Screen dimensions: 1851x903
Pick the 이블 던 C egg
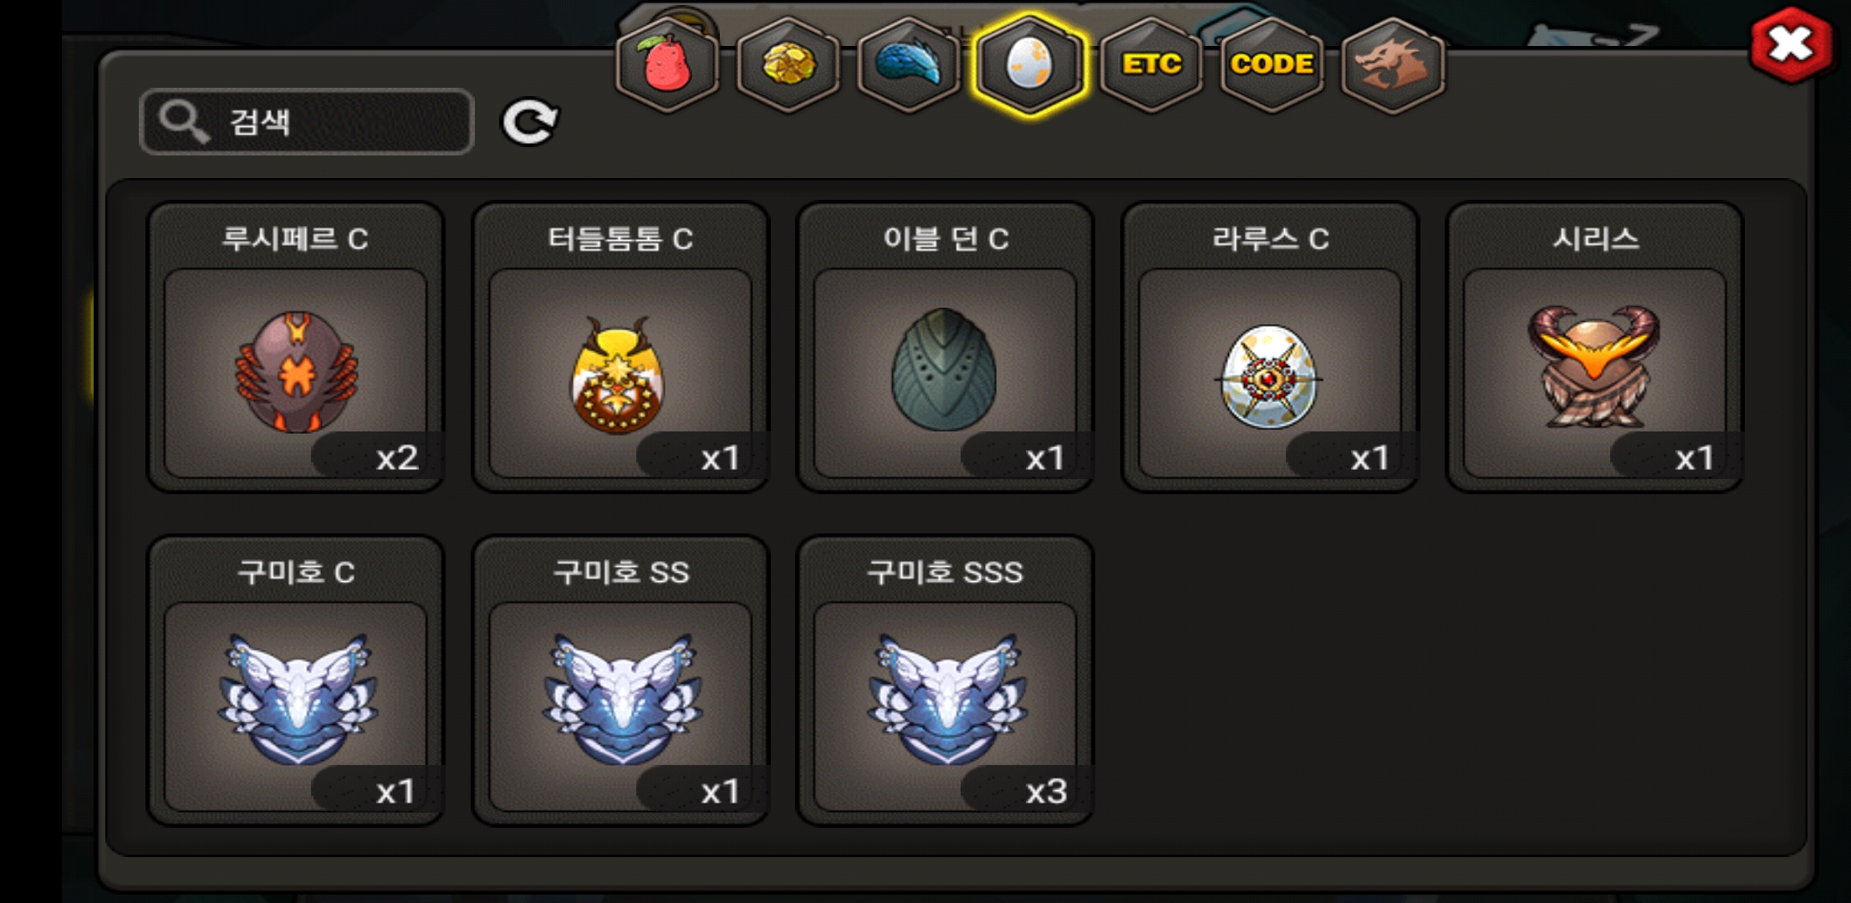[x=945, y=347]
